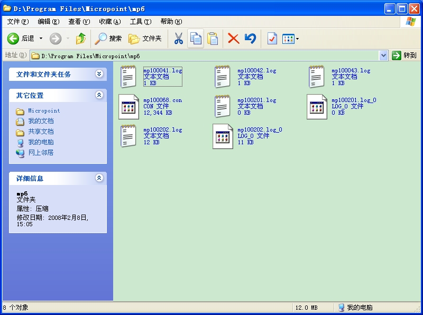The image size is (423, 315).
Task: Select the mp100202.log_0 file icon
Action: (223, 136)
